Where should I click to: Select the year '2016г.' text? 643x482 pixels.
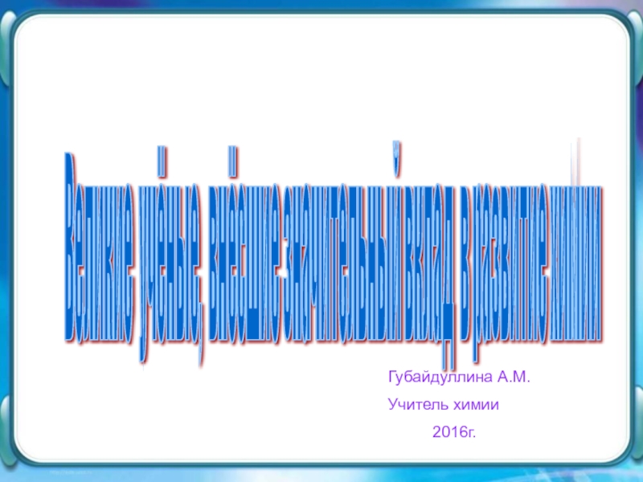pos(454,431)
